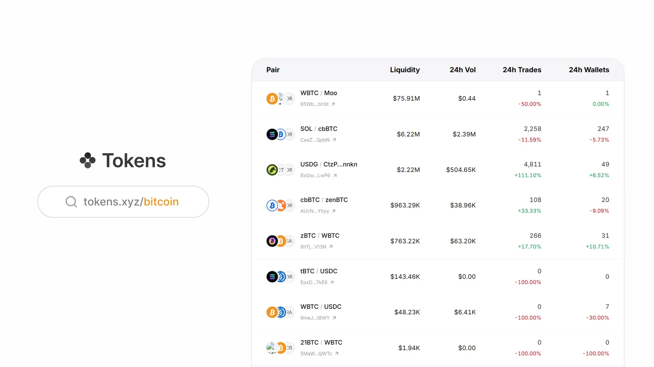Open external link arrow beside 8meJ...t8WY

pos(334,318)
